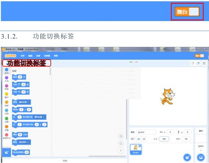
Task: Open the 书包 backpack bar
Action: click(x=65, y=161)
